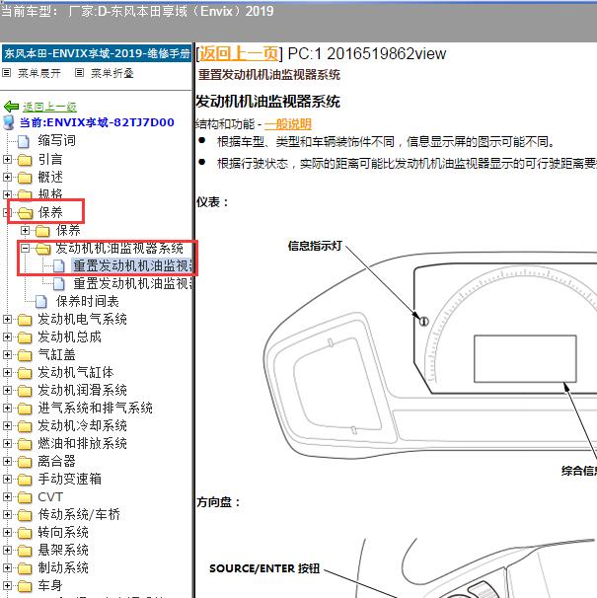Click 菜单展开 to expand all menus
597x598 pixels.
pos(39,73)
